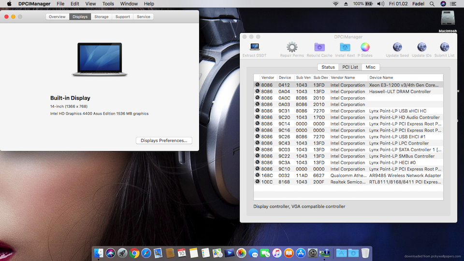Screen dimensions: 464x261
Task: Open Finder from the dock
Action: (99, 253)
